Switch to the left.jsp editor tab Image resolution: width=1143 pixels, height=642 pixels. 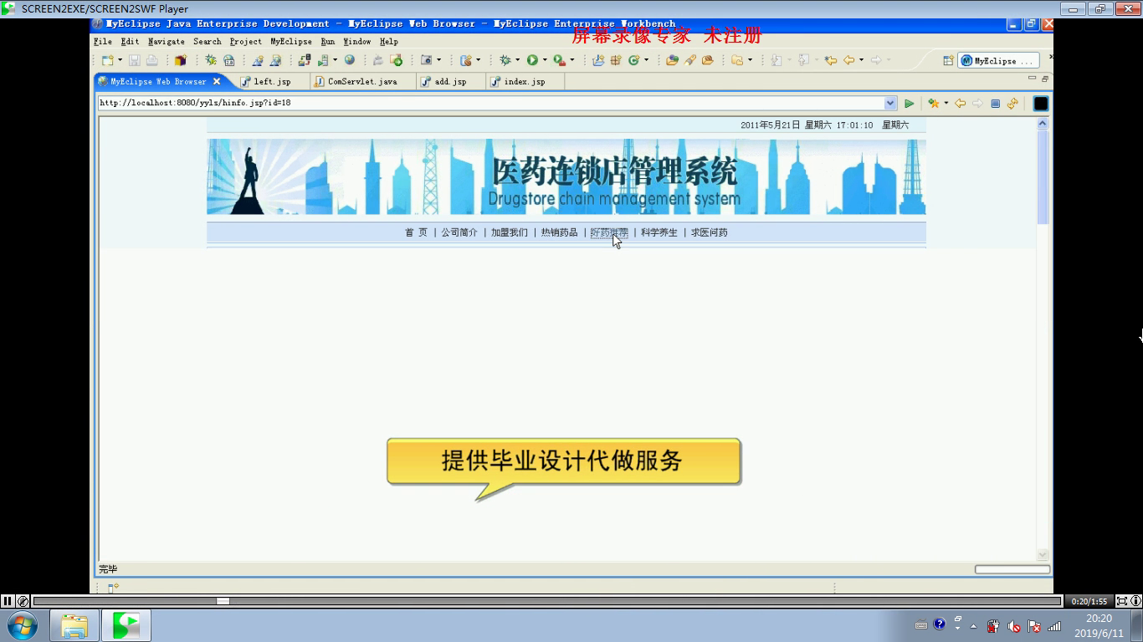tap(271, 82)
